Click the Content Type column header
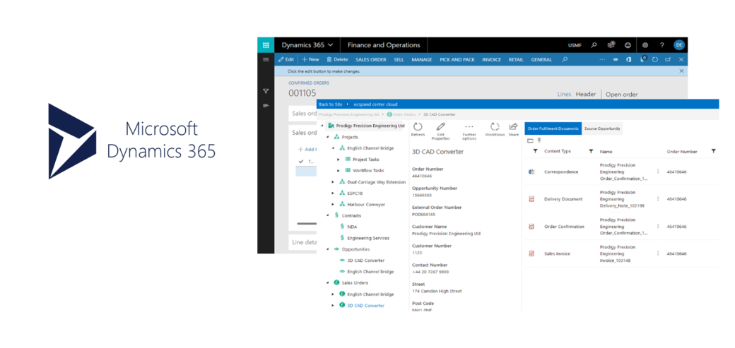The image size is (735, 348). click(x=558, y=151)
